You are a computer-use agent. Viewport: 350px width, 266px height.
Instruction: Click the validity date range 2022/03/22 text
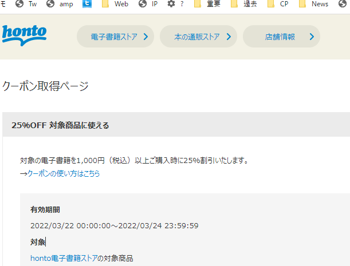pyautogui.click(x=115, y=225)
